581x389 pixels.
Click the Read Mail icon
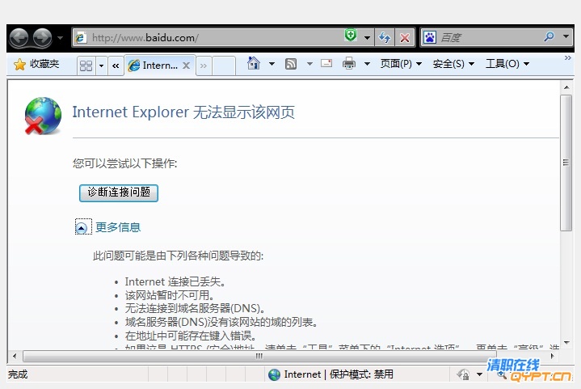coord(326,63)
